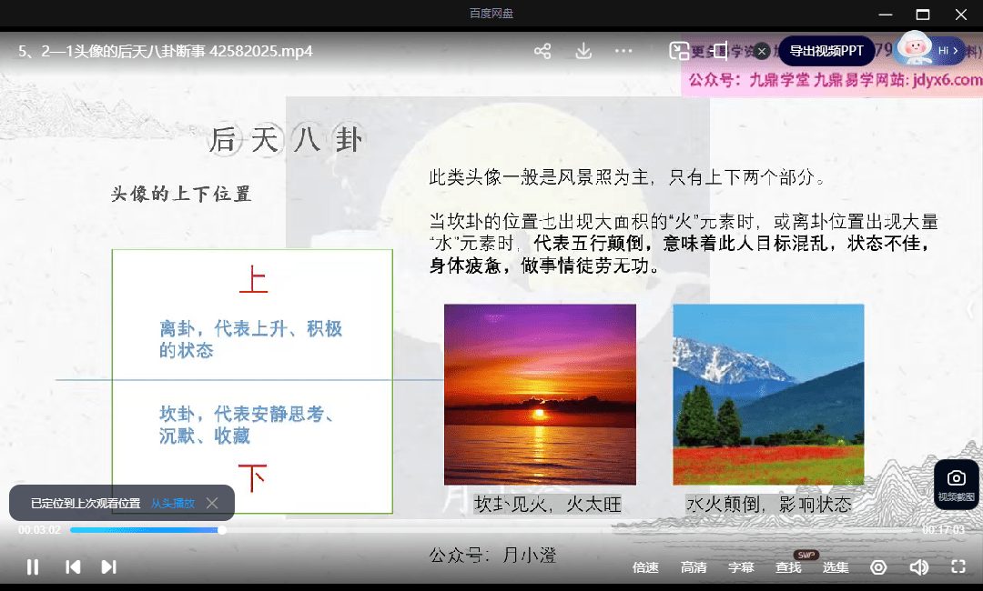Skip to next video
Screen dimensions: 983x591
click(x=108, y=567)
